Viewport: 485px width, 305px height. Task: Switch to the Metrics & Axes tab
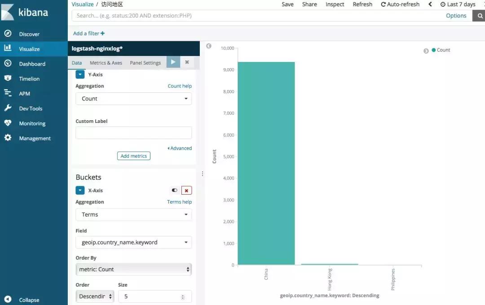106,62
